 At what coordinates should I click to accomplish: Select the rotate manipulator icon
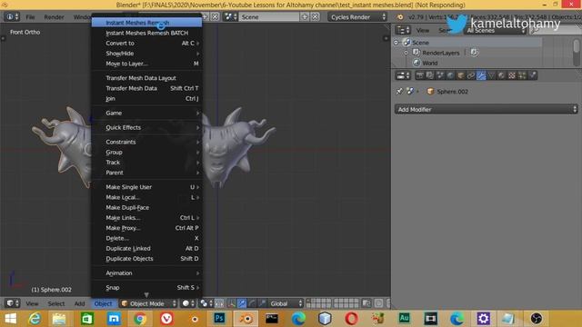click(252, 303)
